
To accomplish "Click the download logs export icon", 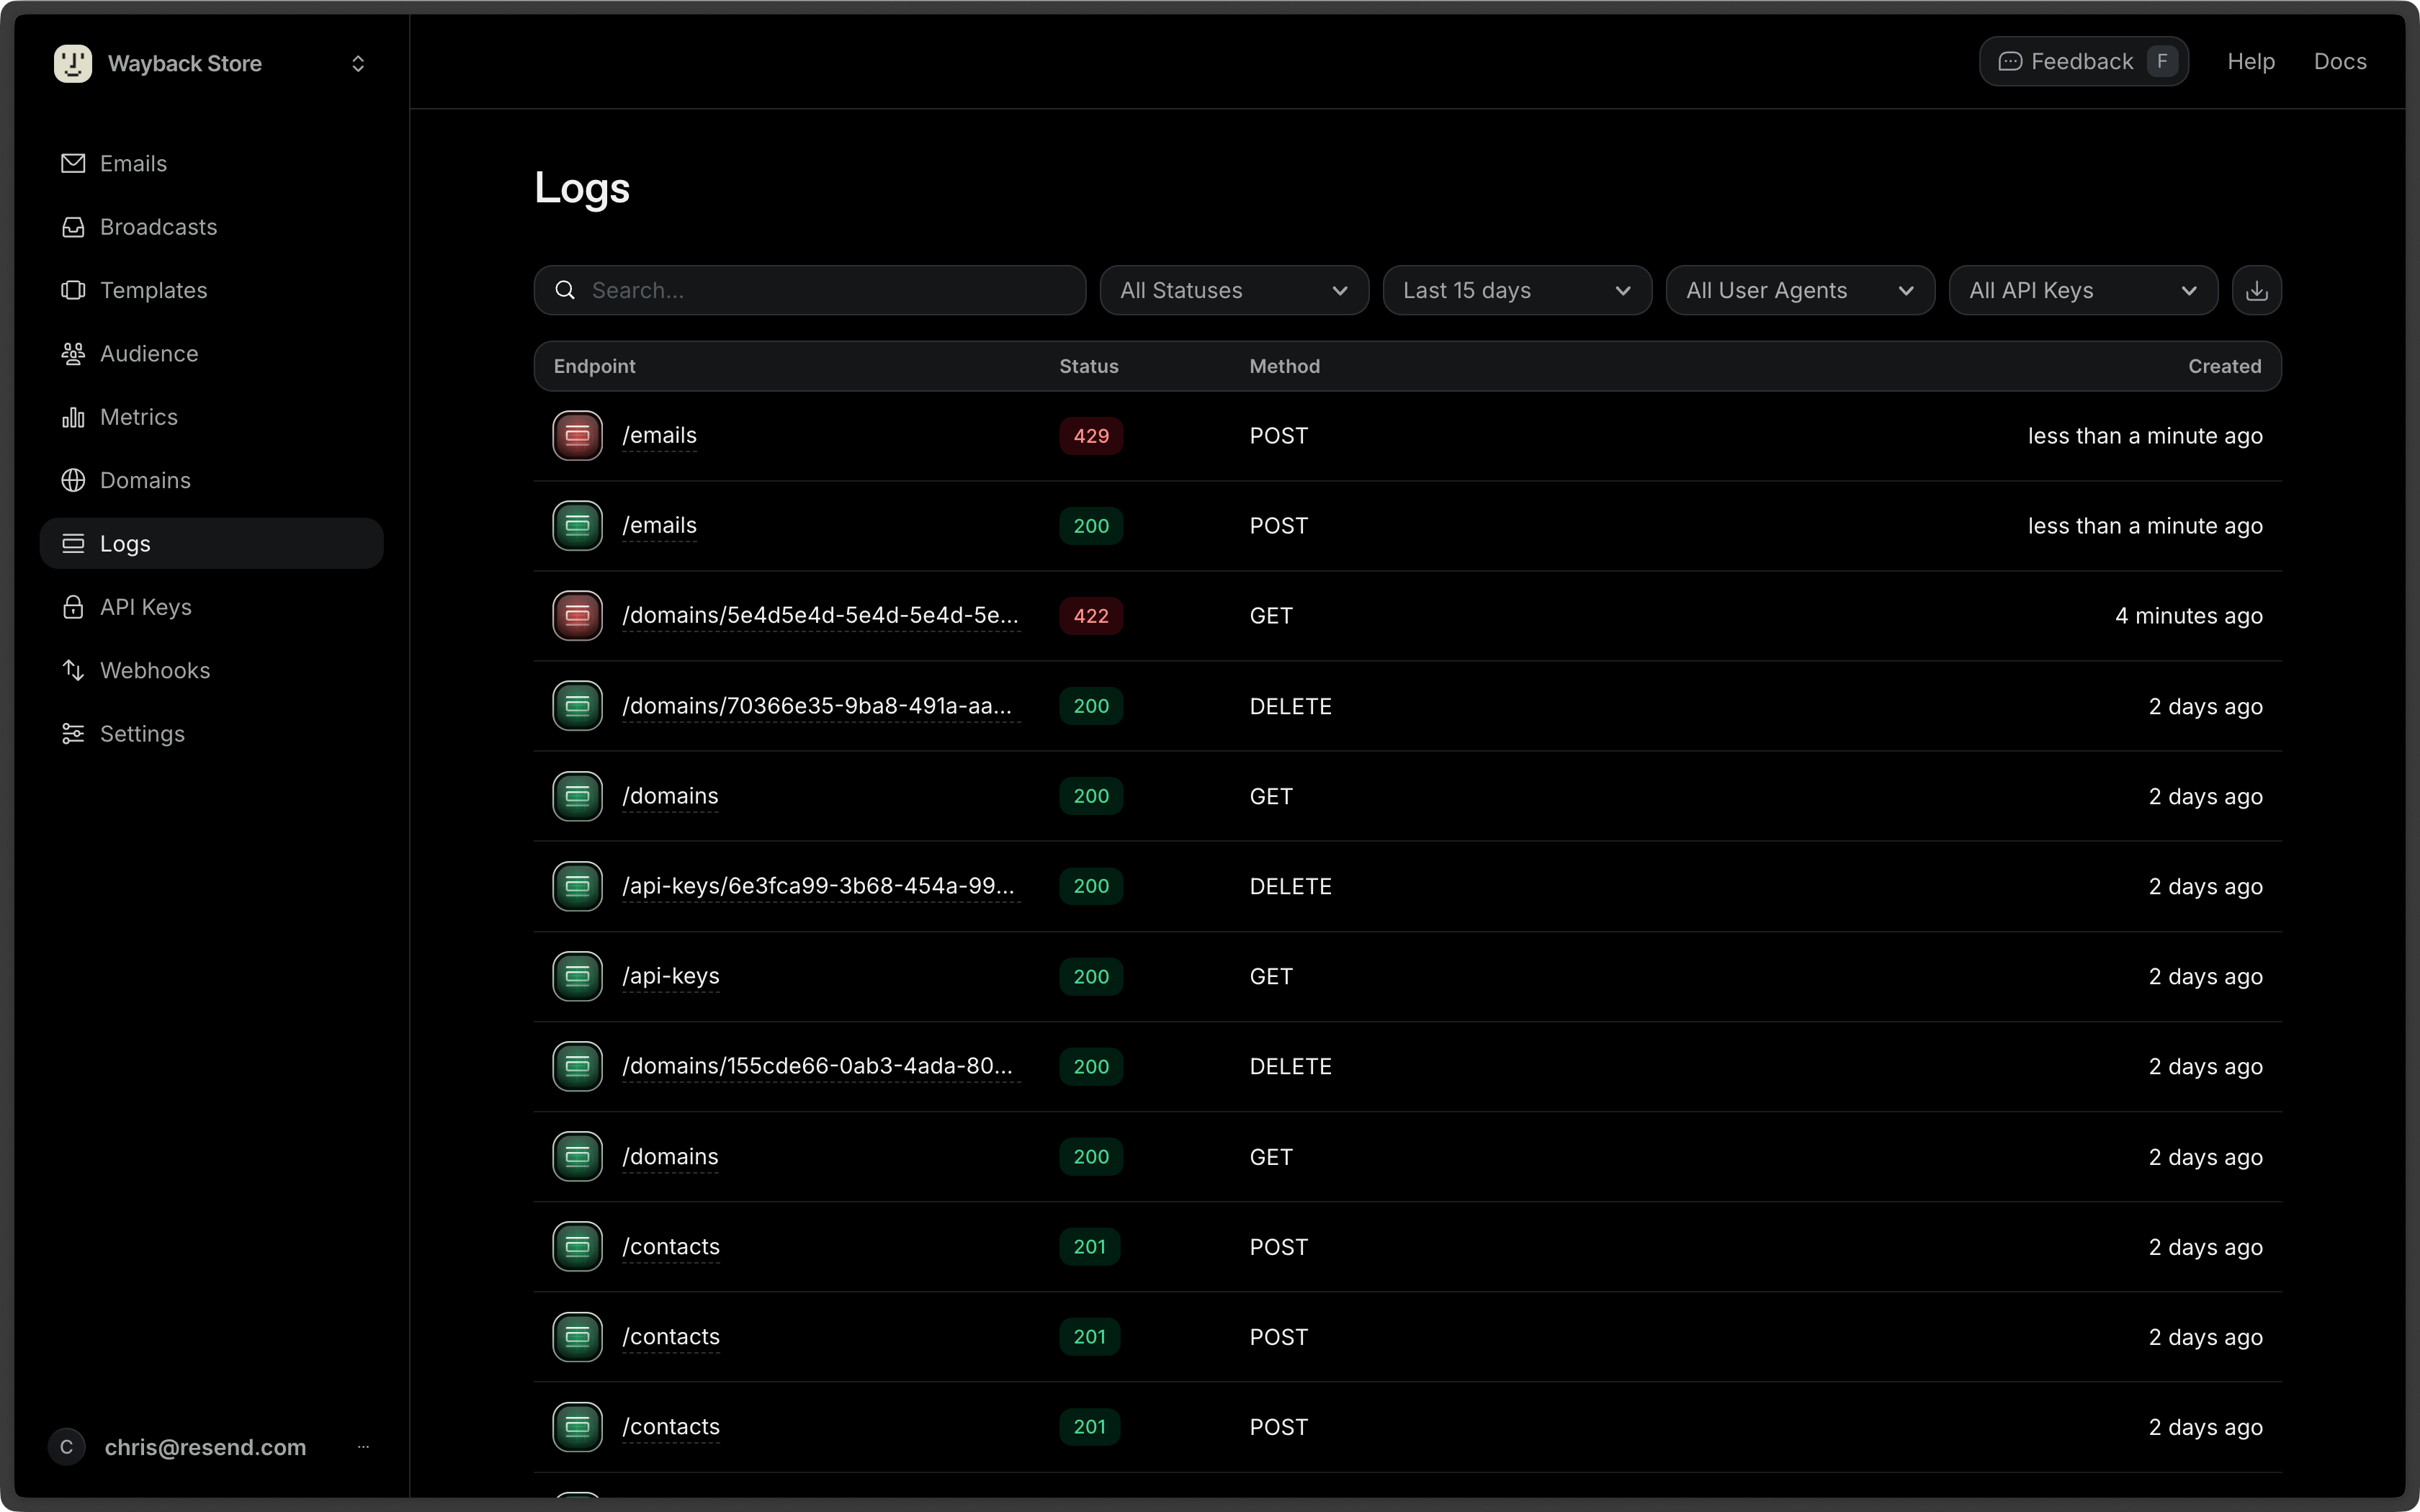I will click(2256, 290).
